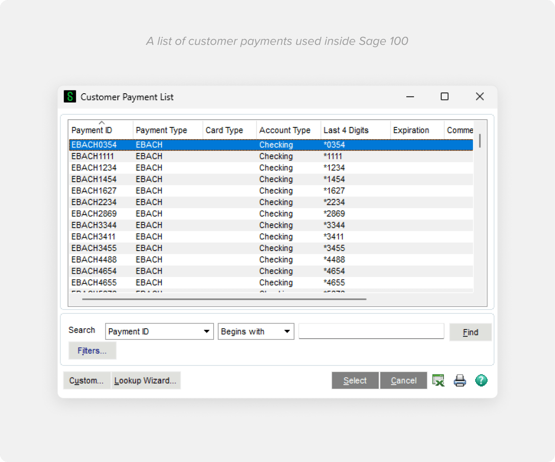The height and width of the screenshot is (462, 555).
Task: Open the Begins with comparison dropdown
Action: (287, 331)
